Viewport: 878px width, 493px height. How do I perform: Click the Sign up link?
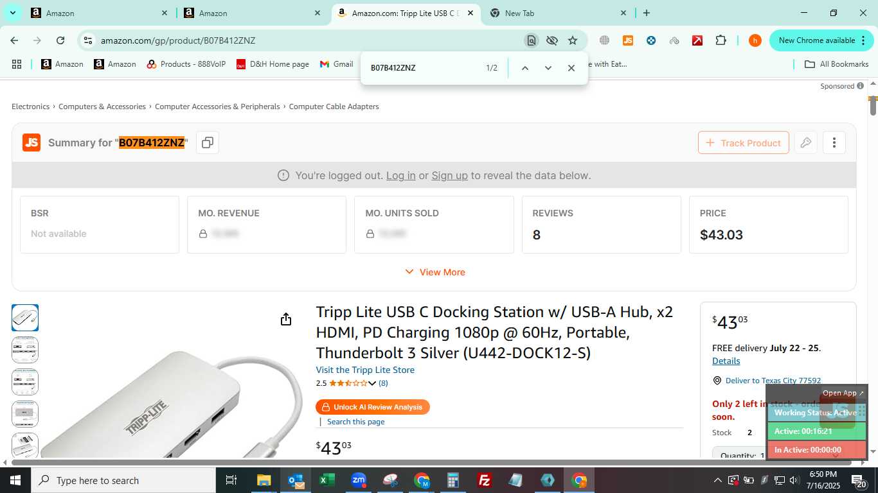point(449,175)
